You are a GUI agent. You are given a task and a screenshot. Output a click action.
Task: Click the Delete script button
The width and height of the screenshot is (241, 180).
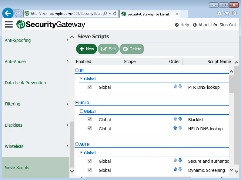(132, 49)
